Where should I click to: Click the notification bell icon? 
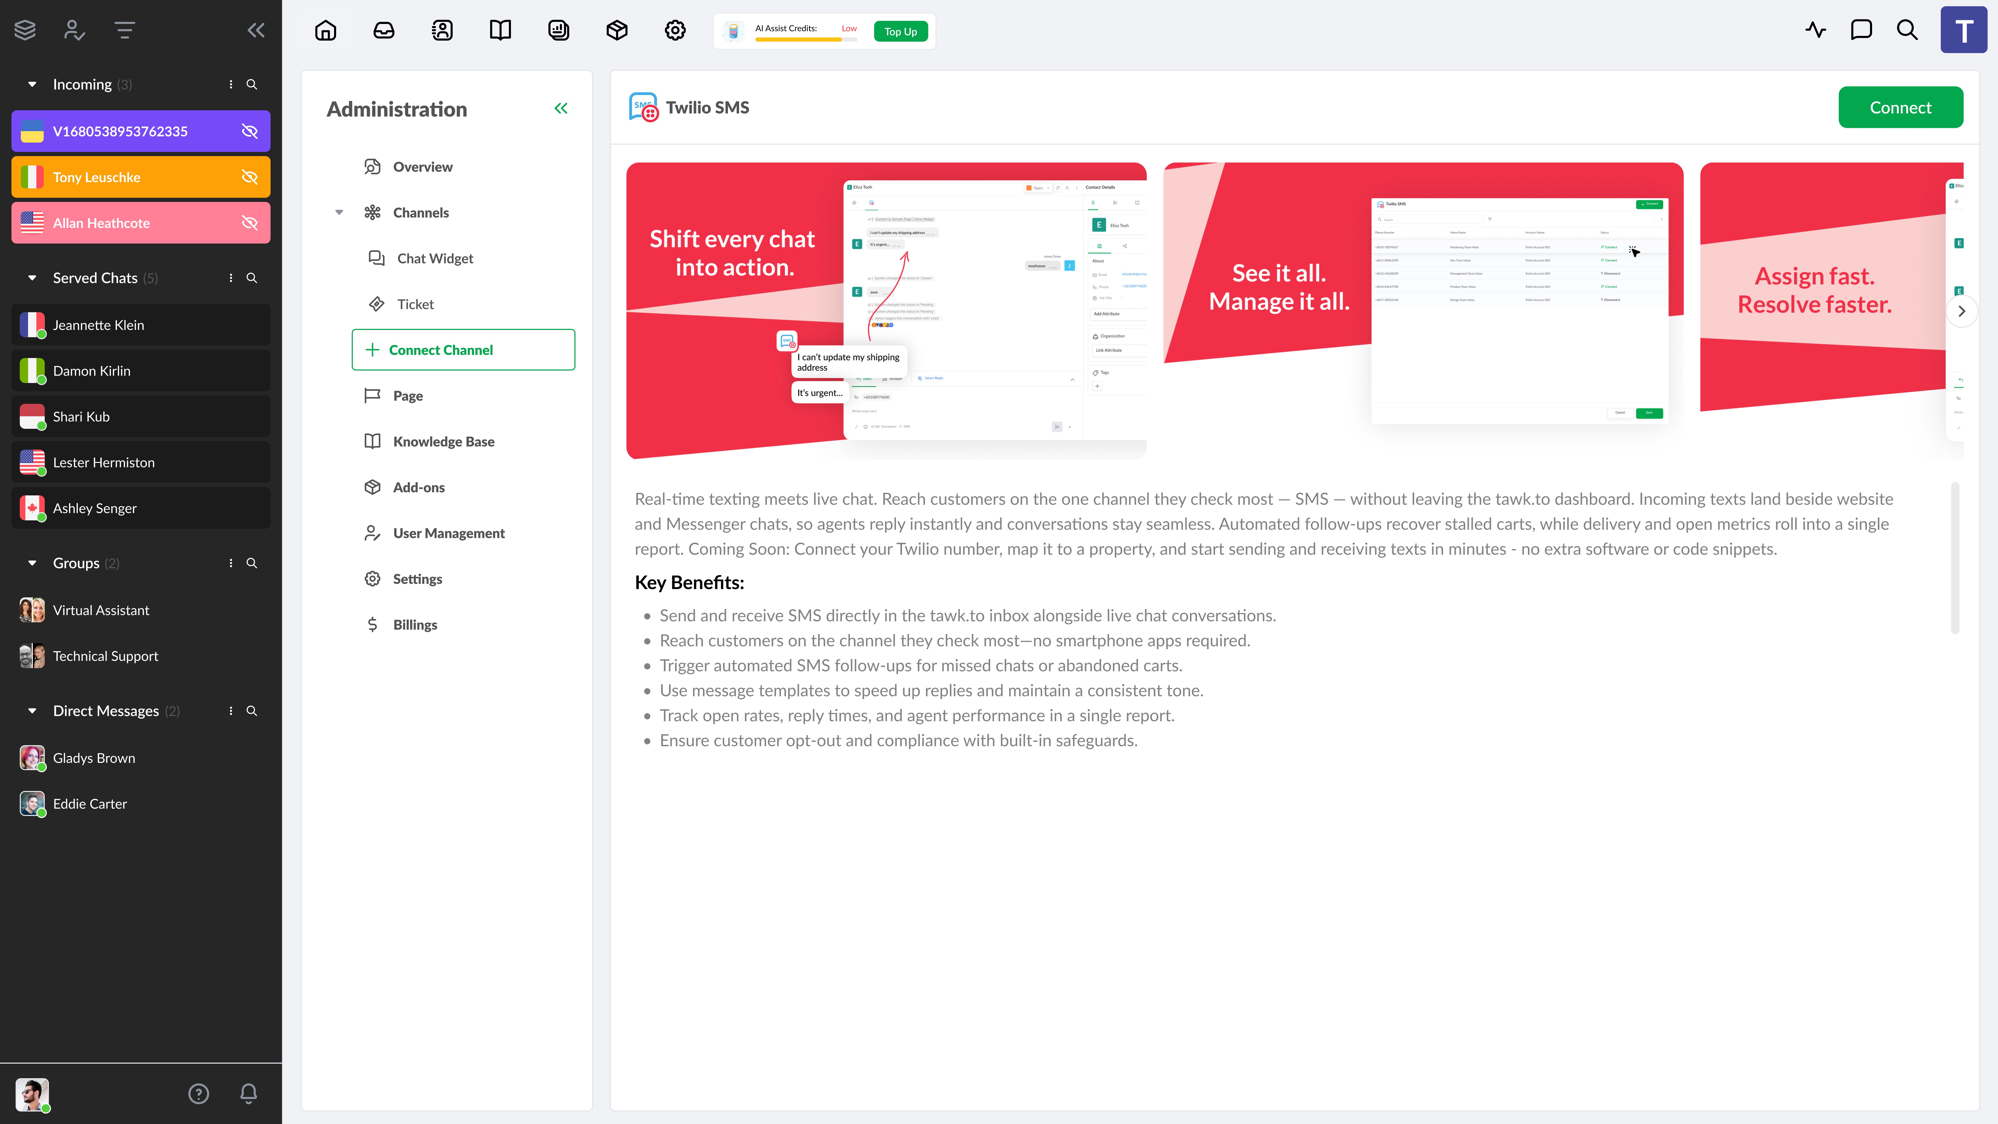click(x=248, y=1094)
